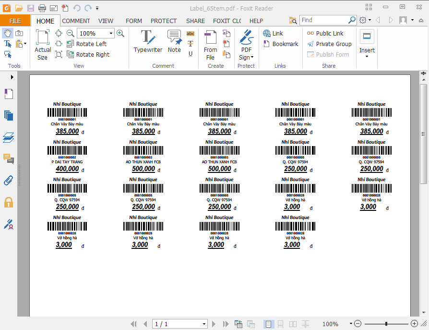Open the Comments side panel

pos(8,159)
